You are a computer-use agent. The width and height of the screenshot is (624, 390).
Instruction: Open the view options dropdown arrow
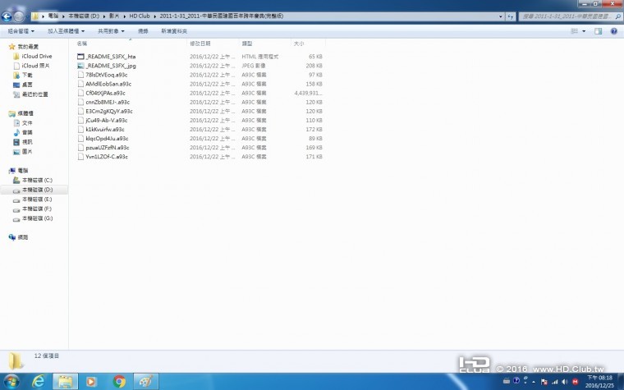[x=584, y=31]
